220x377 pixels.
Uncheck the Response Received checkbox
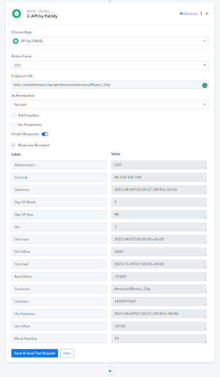pos(13,145)
